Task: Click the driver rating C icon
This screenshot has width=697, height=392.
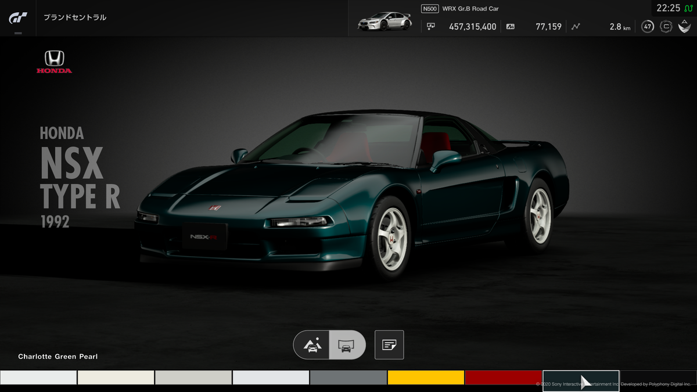Action: 666,26
